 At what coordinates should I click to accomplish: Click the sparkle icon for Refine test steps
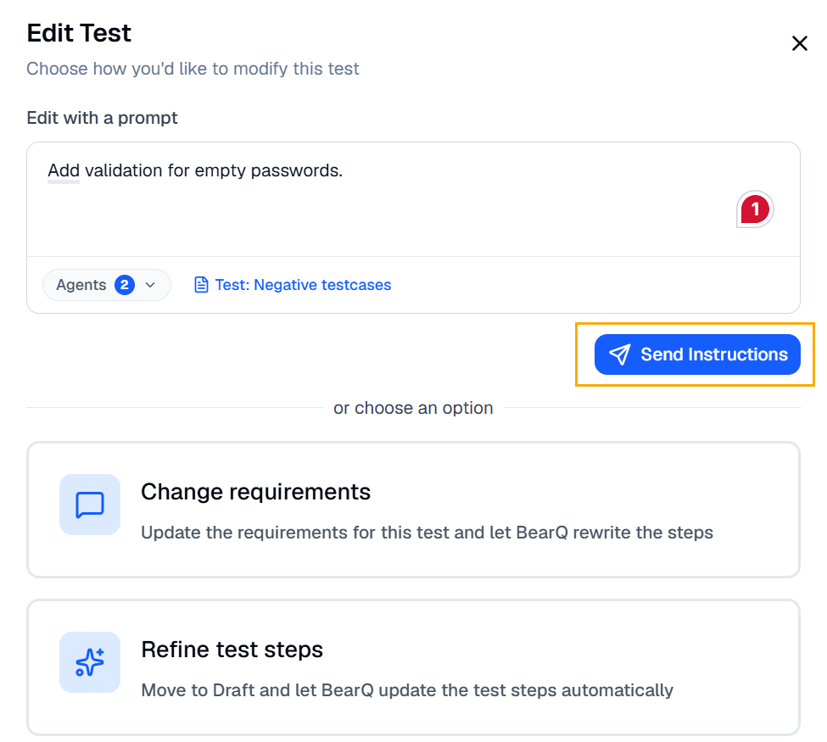tap(90, 662)
